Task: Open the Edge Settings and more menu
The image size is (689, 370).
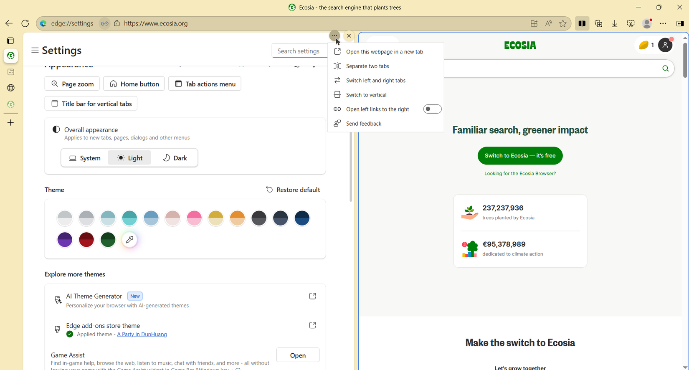Action: click(x=663, y=23)
